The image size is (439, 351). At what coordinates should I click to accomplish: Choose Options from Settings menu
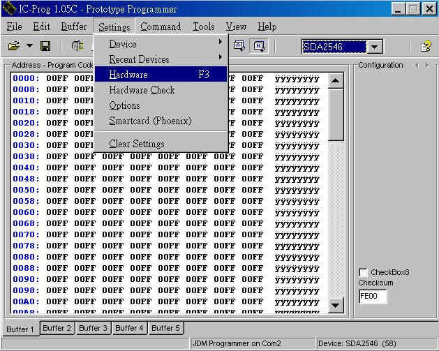tap(161, 105)
